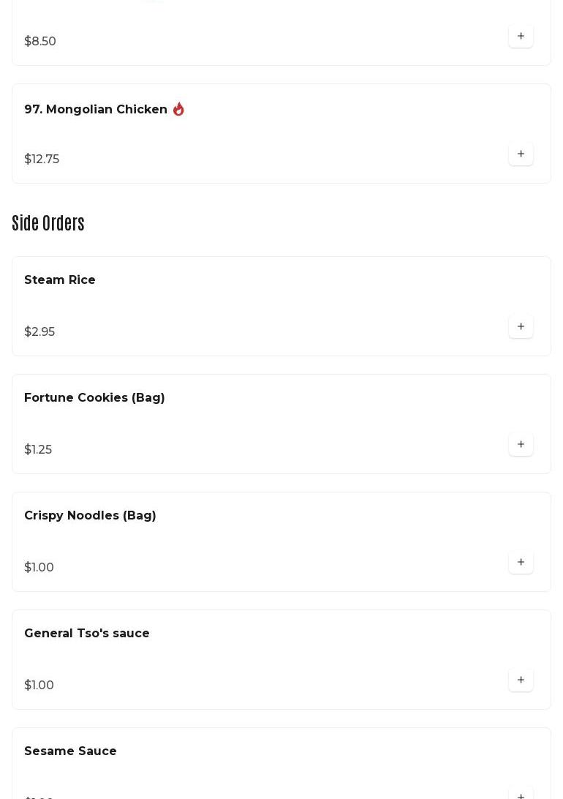Image resolution: width=563 pixels, height=799 pixels.
Task: Click the Side Orders section heading
Action: click(48, 223)
